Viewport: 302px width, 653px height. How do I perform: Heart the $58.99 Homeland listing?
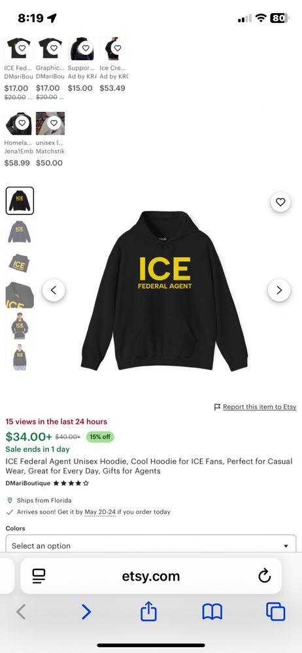(x=22, y=123)
